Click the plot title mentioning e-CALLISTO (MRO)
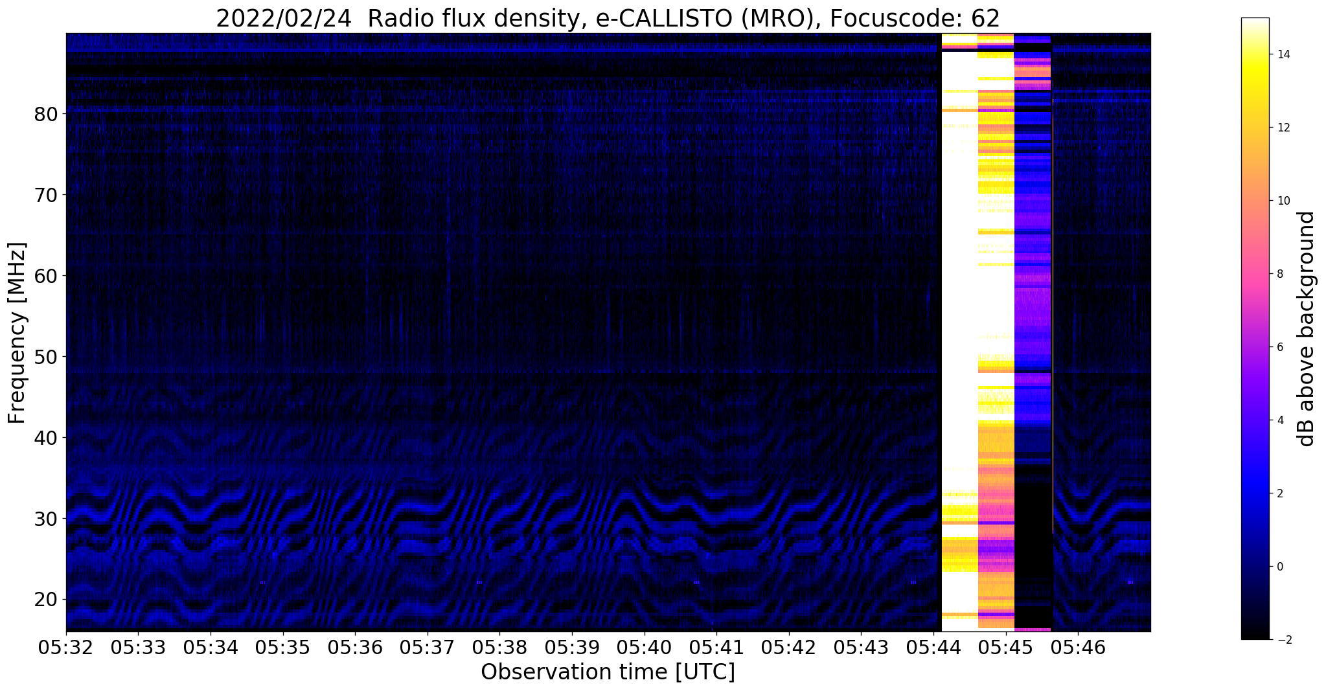Image resolution: width=1326 pixels, height=691 pixels. [608, 17]
